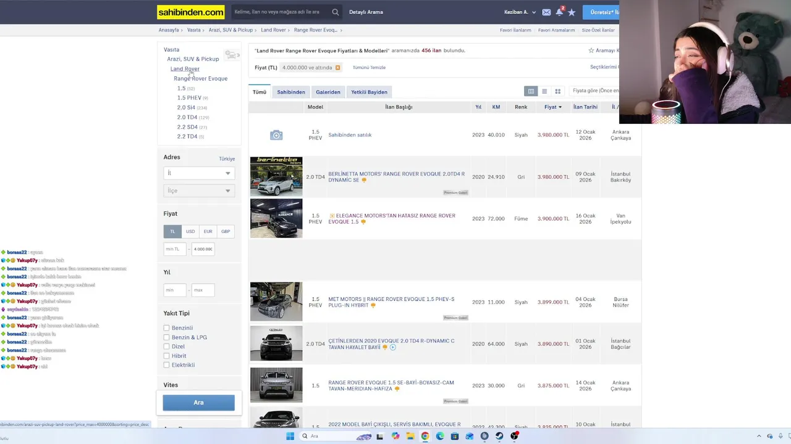Check the Hibrit fuel type box

[x=166, y=356]
